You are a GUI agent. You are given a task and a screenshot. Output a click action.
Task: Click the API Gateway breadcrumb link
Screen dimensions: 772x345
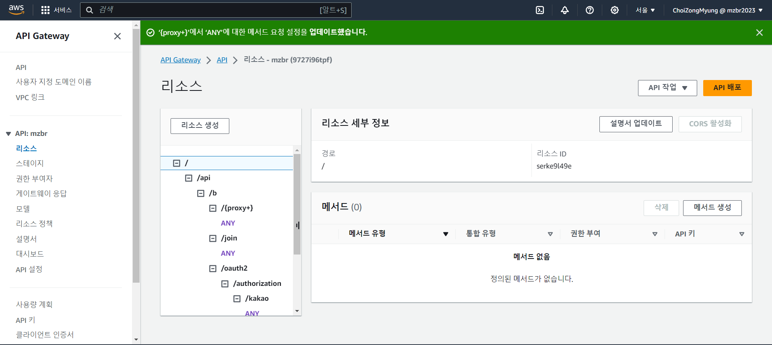[x=181, y=60]
